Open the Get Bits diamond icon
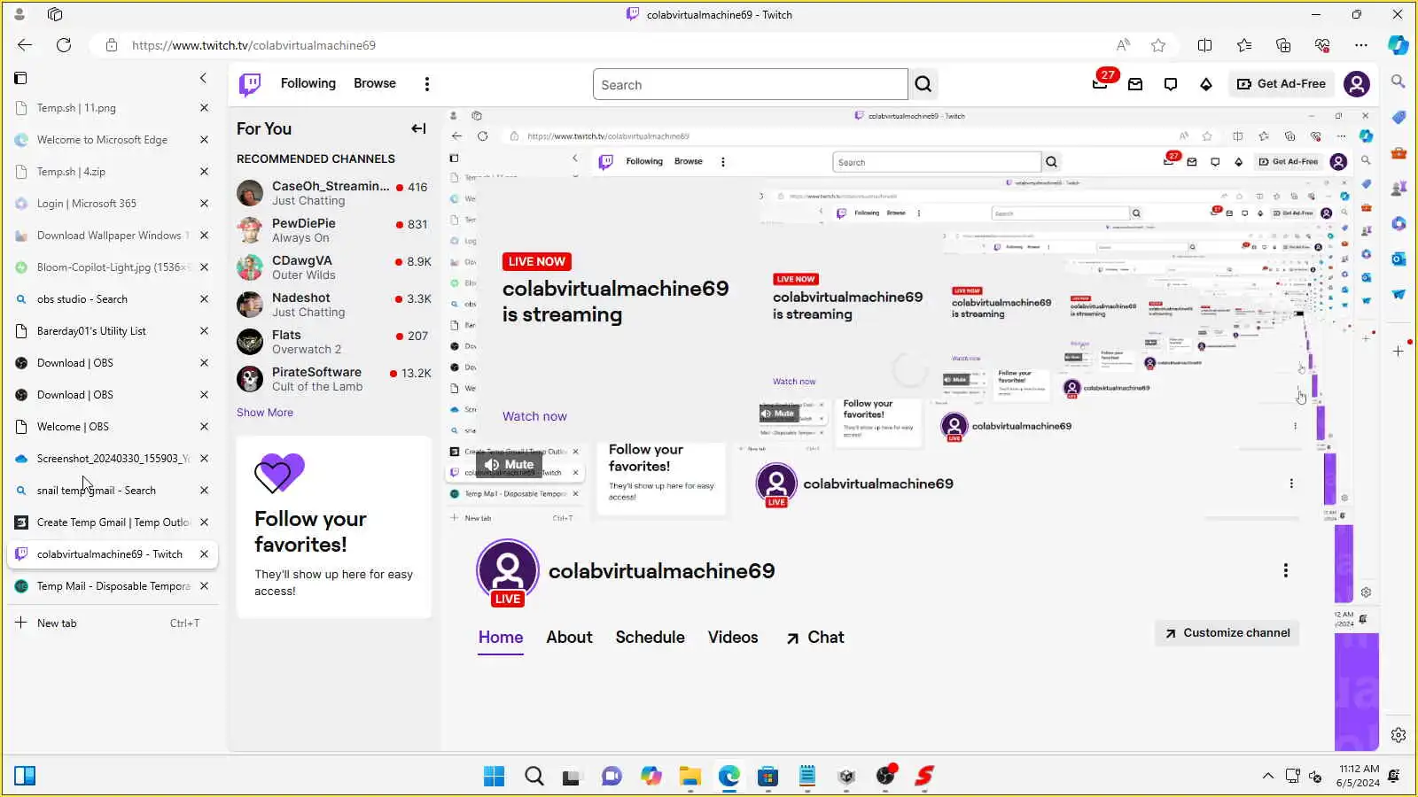This screenshot has width=1418, height=797. coord(1206,84)
